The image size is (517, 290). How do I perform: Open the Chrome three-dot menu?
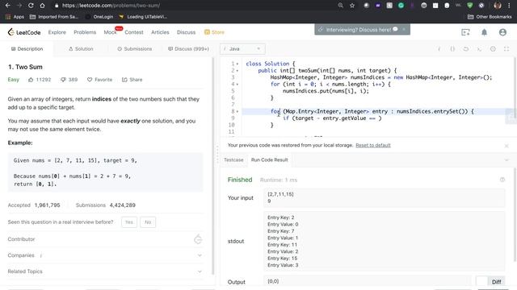tap(510, 6)
